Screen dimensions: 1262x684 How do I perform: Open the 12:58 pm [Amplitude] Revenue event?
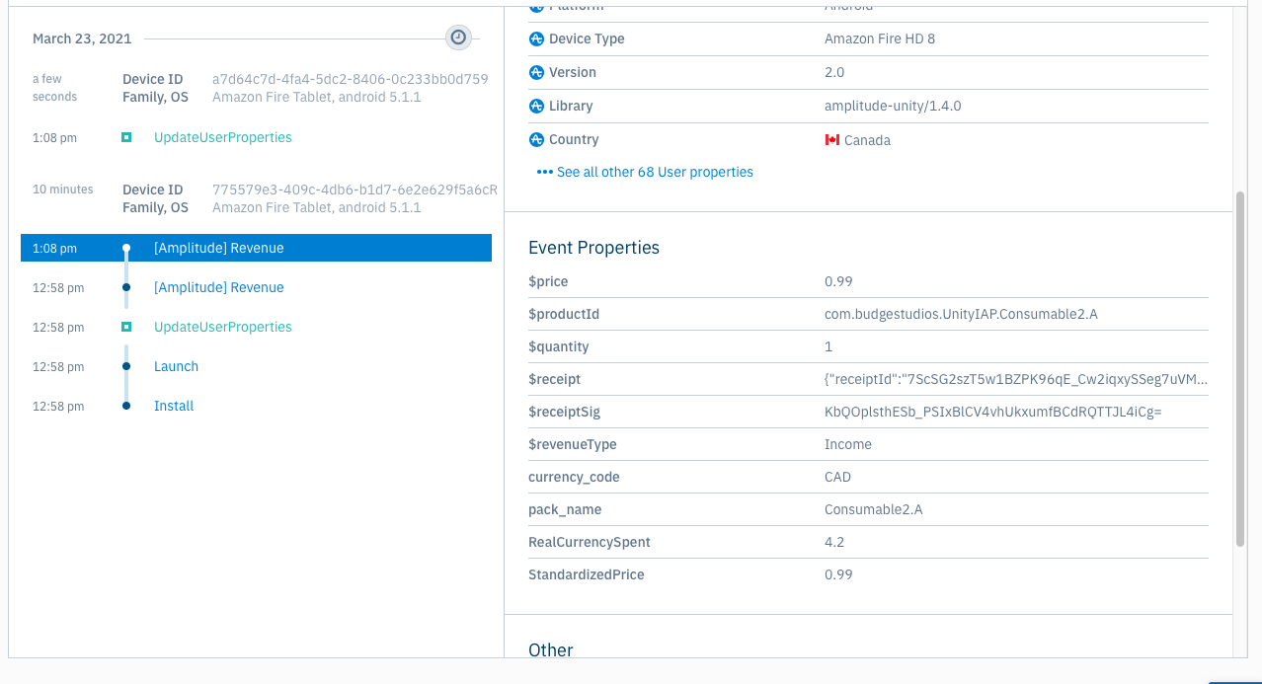click(219, 287)
